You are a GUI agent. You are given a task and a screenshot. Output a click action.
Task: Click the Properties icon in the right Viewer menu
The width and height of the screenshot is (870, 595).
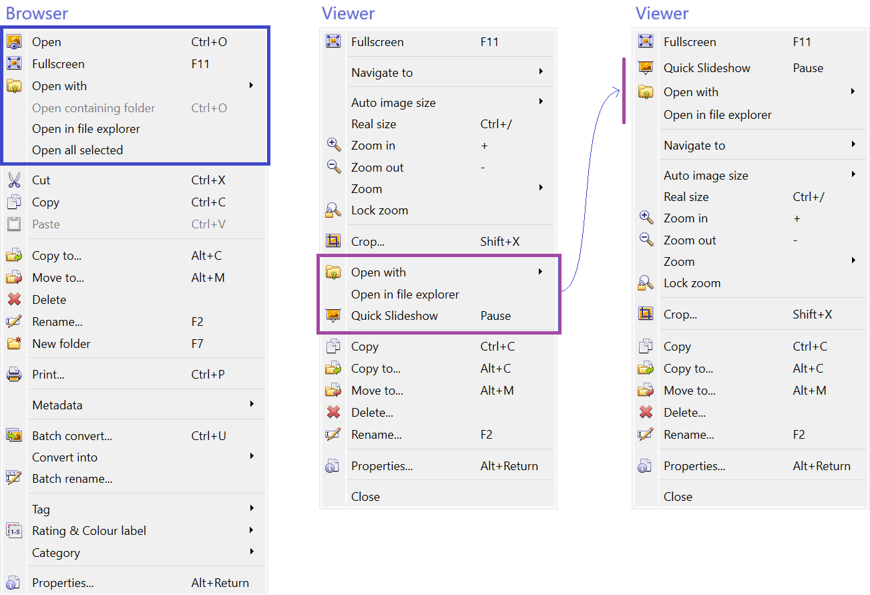646,466
